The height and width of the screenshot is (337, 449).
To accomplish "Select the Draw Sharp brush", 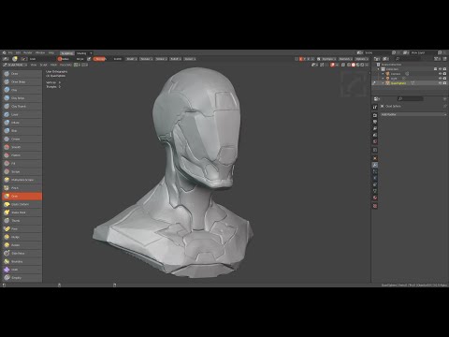I will (22, 81).
